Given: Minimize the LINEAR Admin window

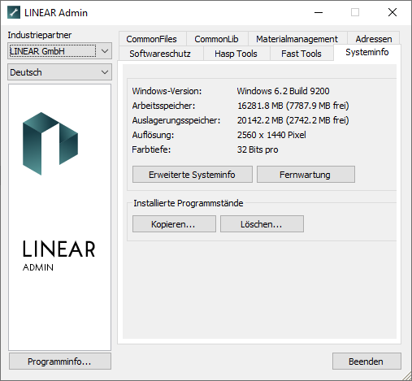Looking at the screenshot, I should click(319, 12).
